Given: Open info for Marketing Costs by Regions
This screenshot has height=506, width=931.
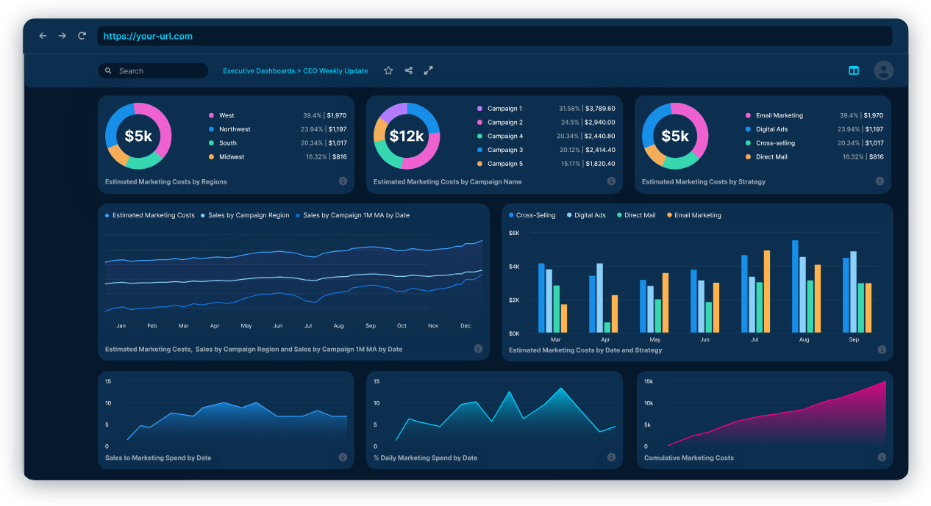Looking at the screenshot, I should [x=343, y=181].
